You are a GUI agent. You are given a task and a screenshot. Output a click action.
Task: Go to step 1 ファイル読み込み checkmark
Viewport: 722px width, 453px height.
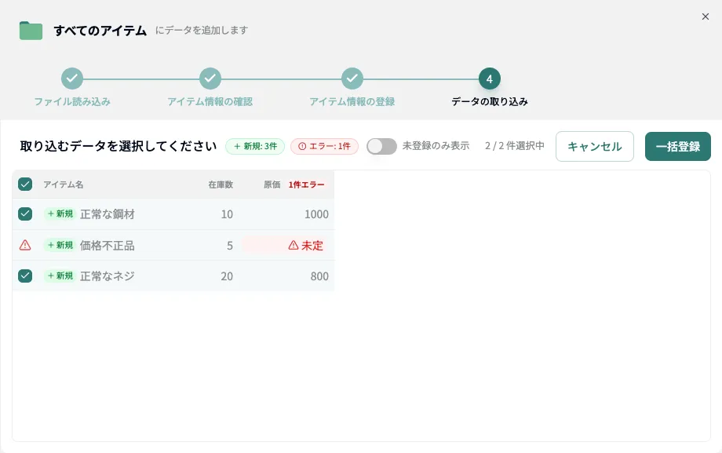coord(72,79)
